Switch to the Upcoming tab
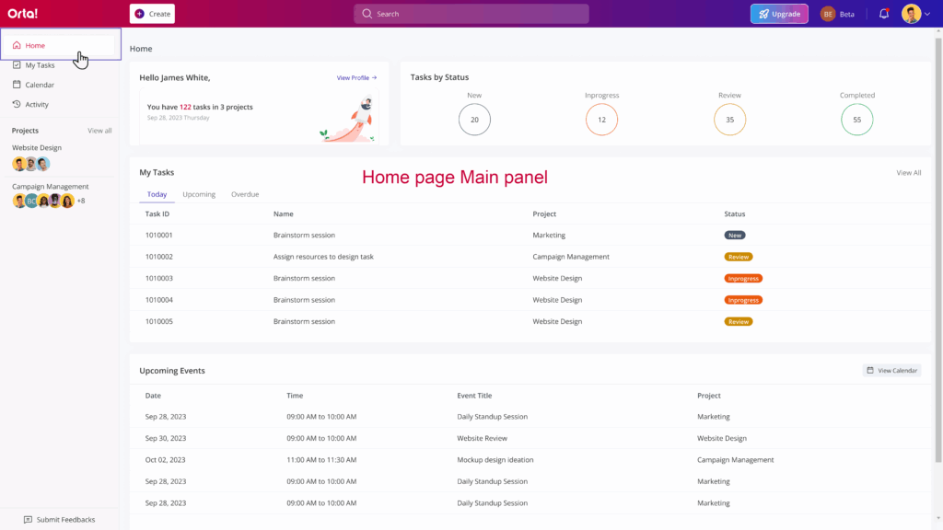Viewport: 943px width, 530px height. (199, 194)
